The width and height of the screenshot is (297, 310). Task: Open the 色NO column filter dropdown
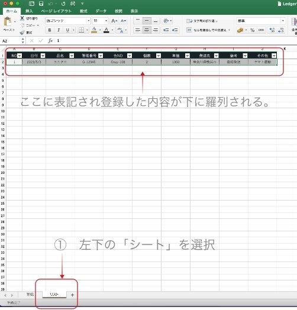point(130,56)
